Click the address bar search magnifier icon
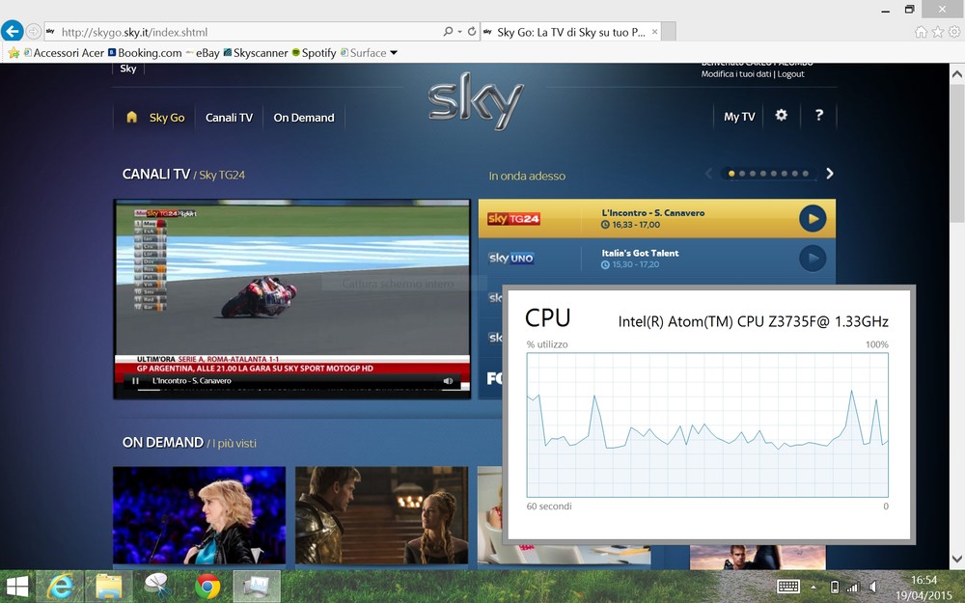The width and height of the screenshot is (965, 603). point(448,32)
